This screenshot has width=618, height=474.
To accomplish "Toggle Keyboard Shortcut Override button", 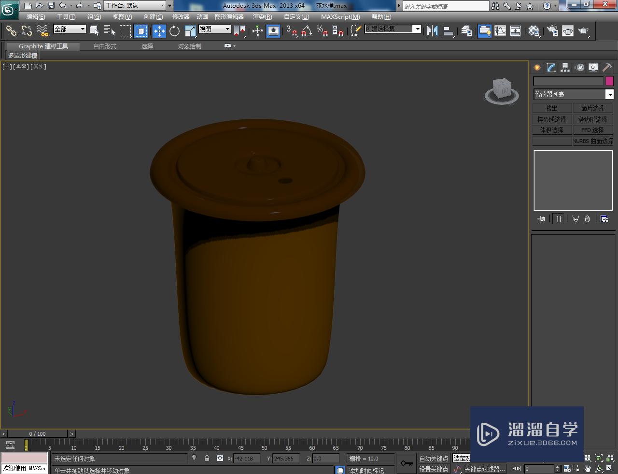I will (273, 31).
